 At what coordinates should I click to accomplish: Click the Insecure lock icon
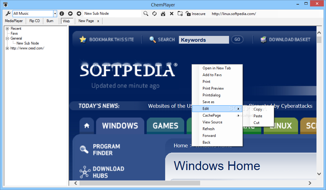click(x=188, y=14)
